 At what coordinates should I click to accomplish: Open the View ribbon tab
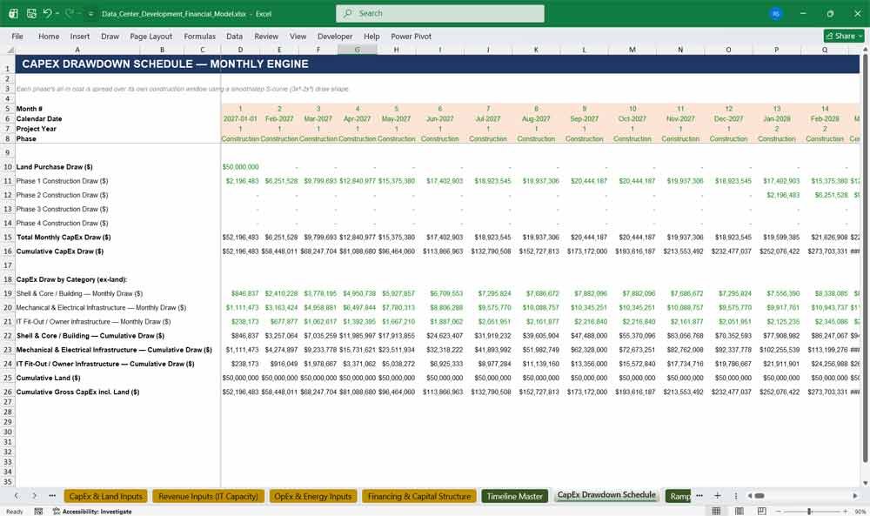298,36
